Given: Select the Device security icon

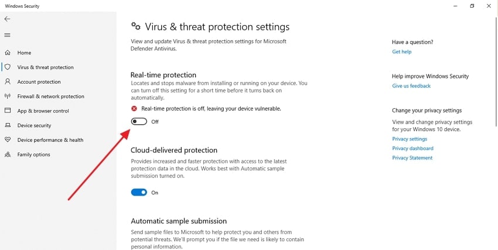Looking at the screenshot, I should point(8,125).
